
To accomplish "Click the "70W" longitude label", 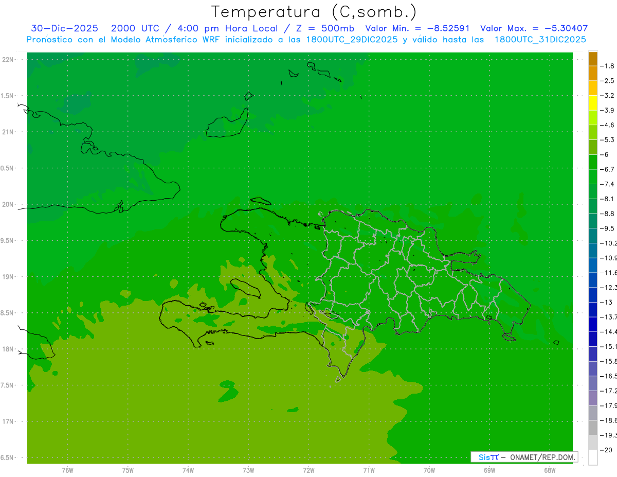I will pos(429,470).
